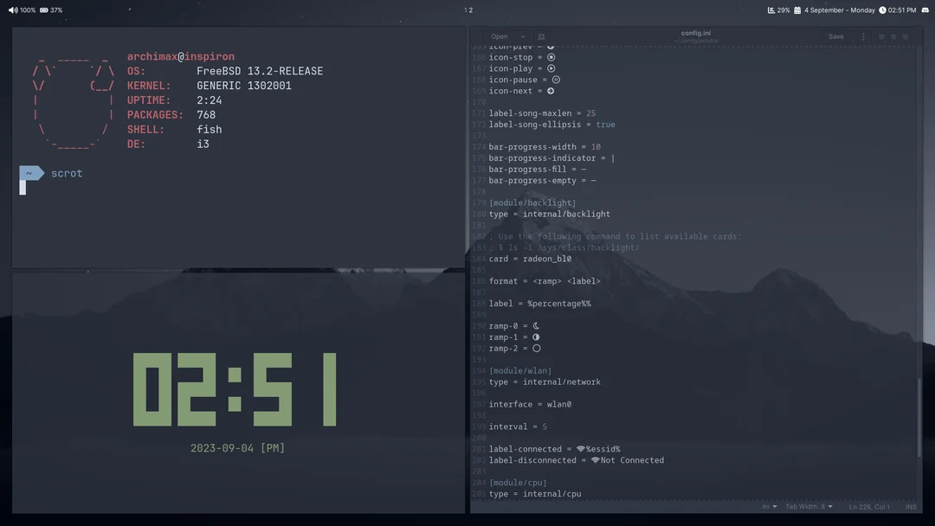Image resolution: width=935 pixels, height=526 pixels.
Task: Click the Ln 228, Col 1 position indicator
Action: click(870, 506)
